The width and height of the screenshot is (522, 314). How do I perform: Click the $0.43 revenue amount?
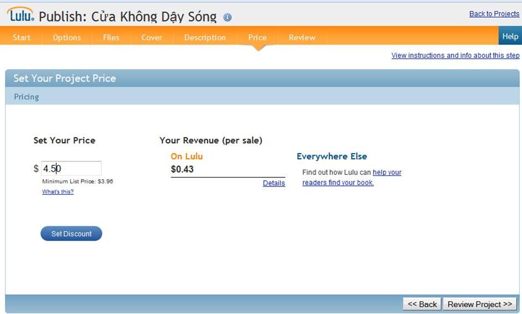coord(182,169)
